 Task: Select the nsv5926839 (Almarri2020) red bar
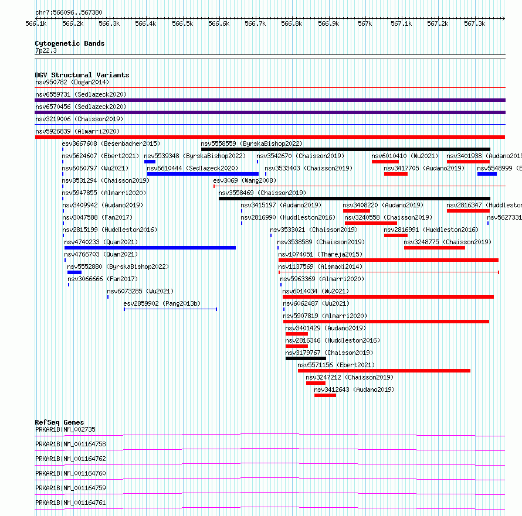point(270,137)
